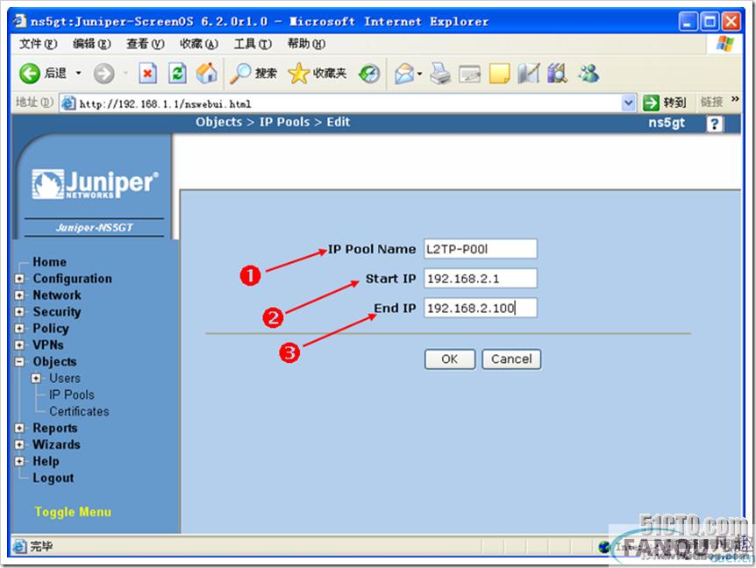Click the Logout link
756x568 pixels.
click(x=53, y=479)
